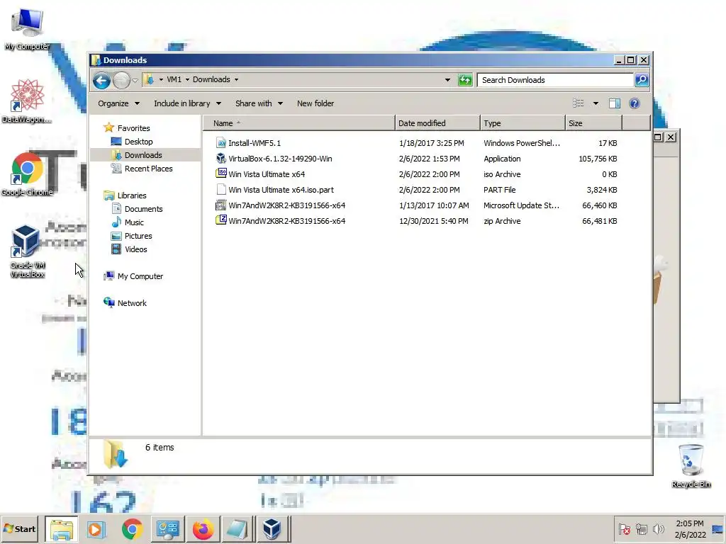Open the recent locations dropdown arrow

click(135, 81)
